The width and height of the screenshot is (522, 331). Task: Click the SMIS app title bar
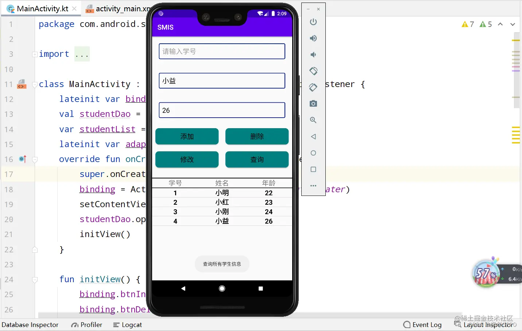click(222, 27)
